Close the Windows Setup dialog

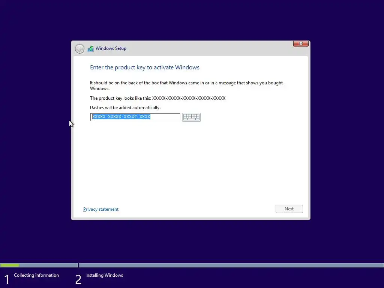coord(301,43)
